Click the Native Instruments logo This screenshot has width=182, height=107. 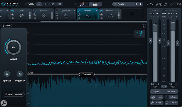[179, 4]
